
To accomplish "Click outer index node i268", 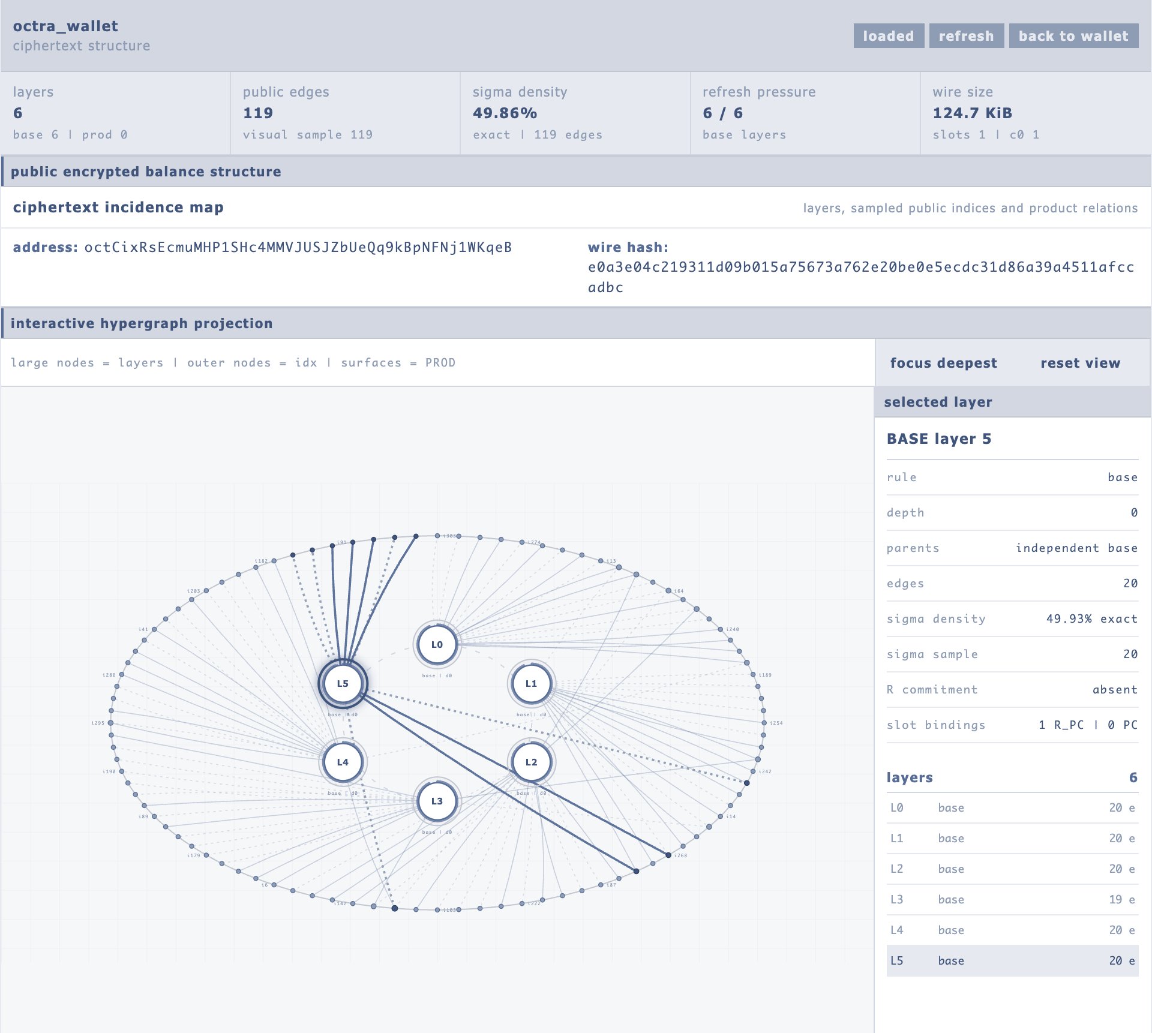I will [668, 855].
